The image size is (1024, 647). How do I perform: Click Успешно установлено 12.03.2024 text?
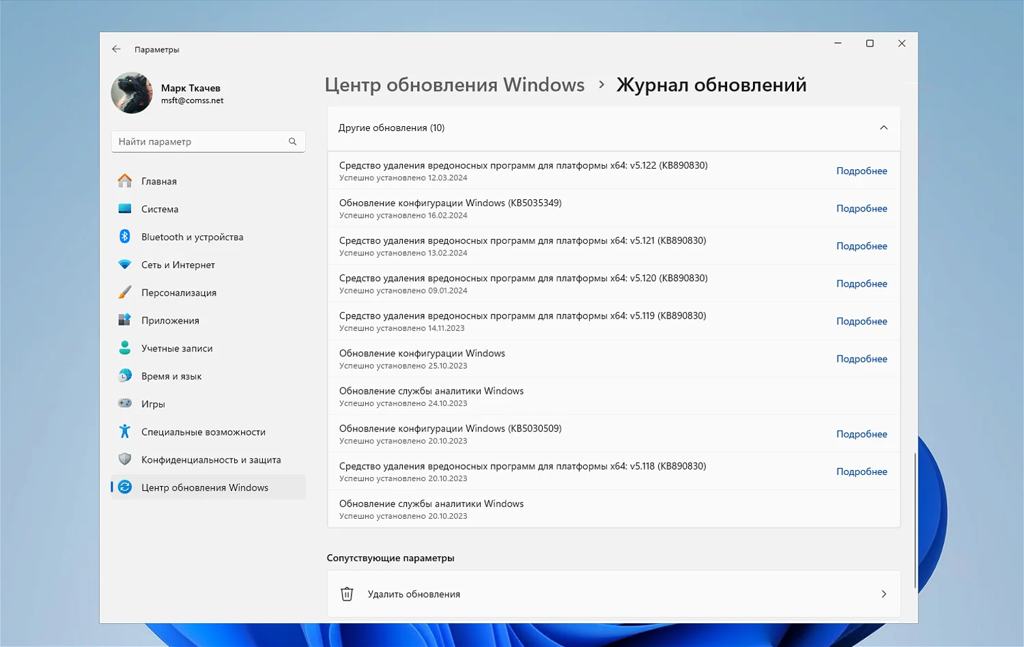click(x=403, y=177)
